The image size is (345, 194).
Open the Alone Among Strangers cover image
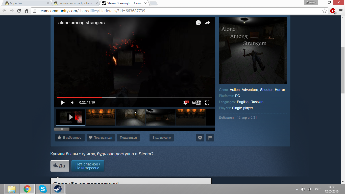coord(253,51)
